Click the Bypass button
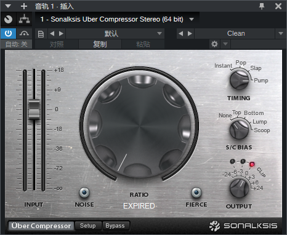Image resolution: width=287 pixels, height=235 pixels. pyautogui.click(x=115, y=226)
